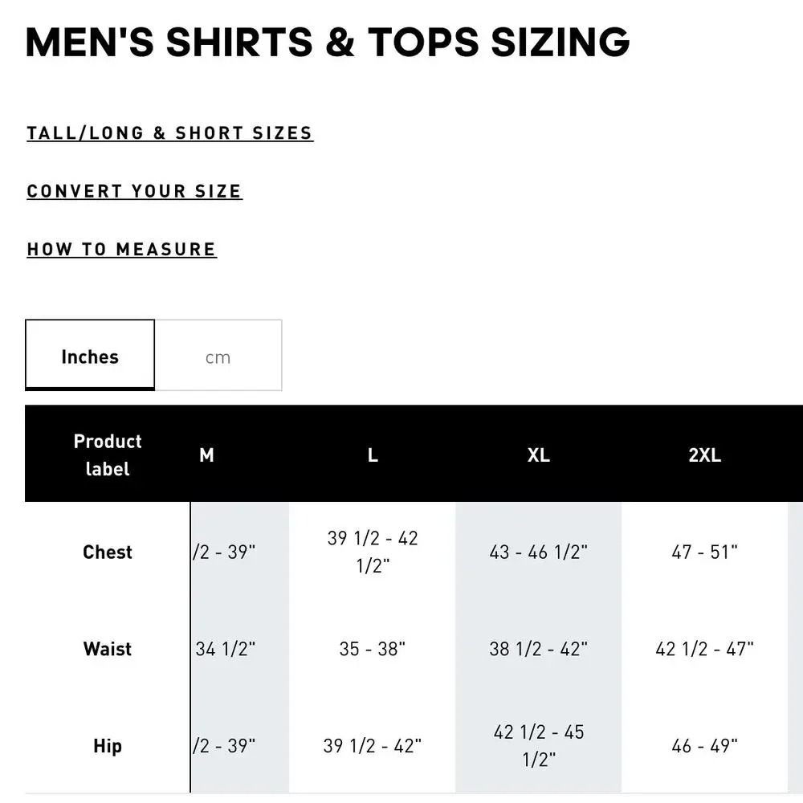Open the Tall/Long & Short Sizes link
803x803 pixels.
click(x=169, y=133)
